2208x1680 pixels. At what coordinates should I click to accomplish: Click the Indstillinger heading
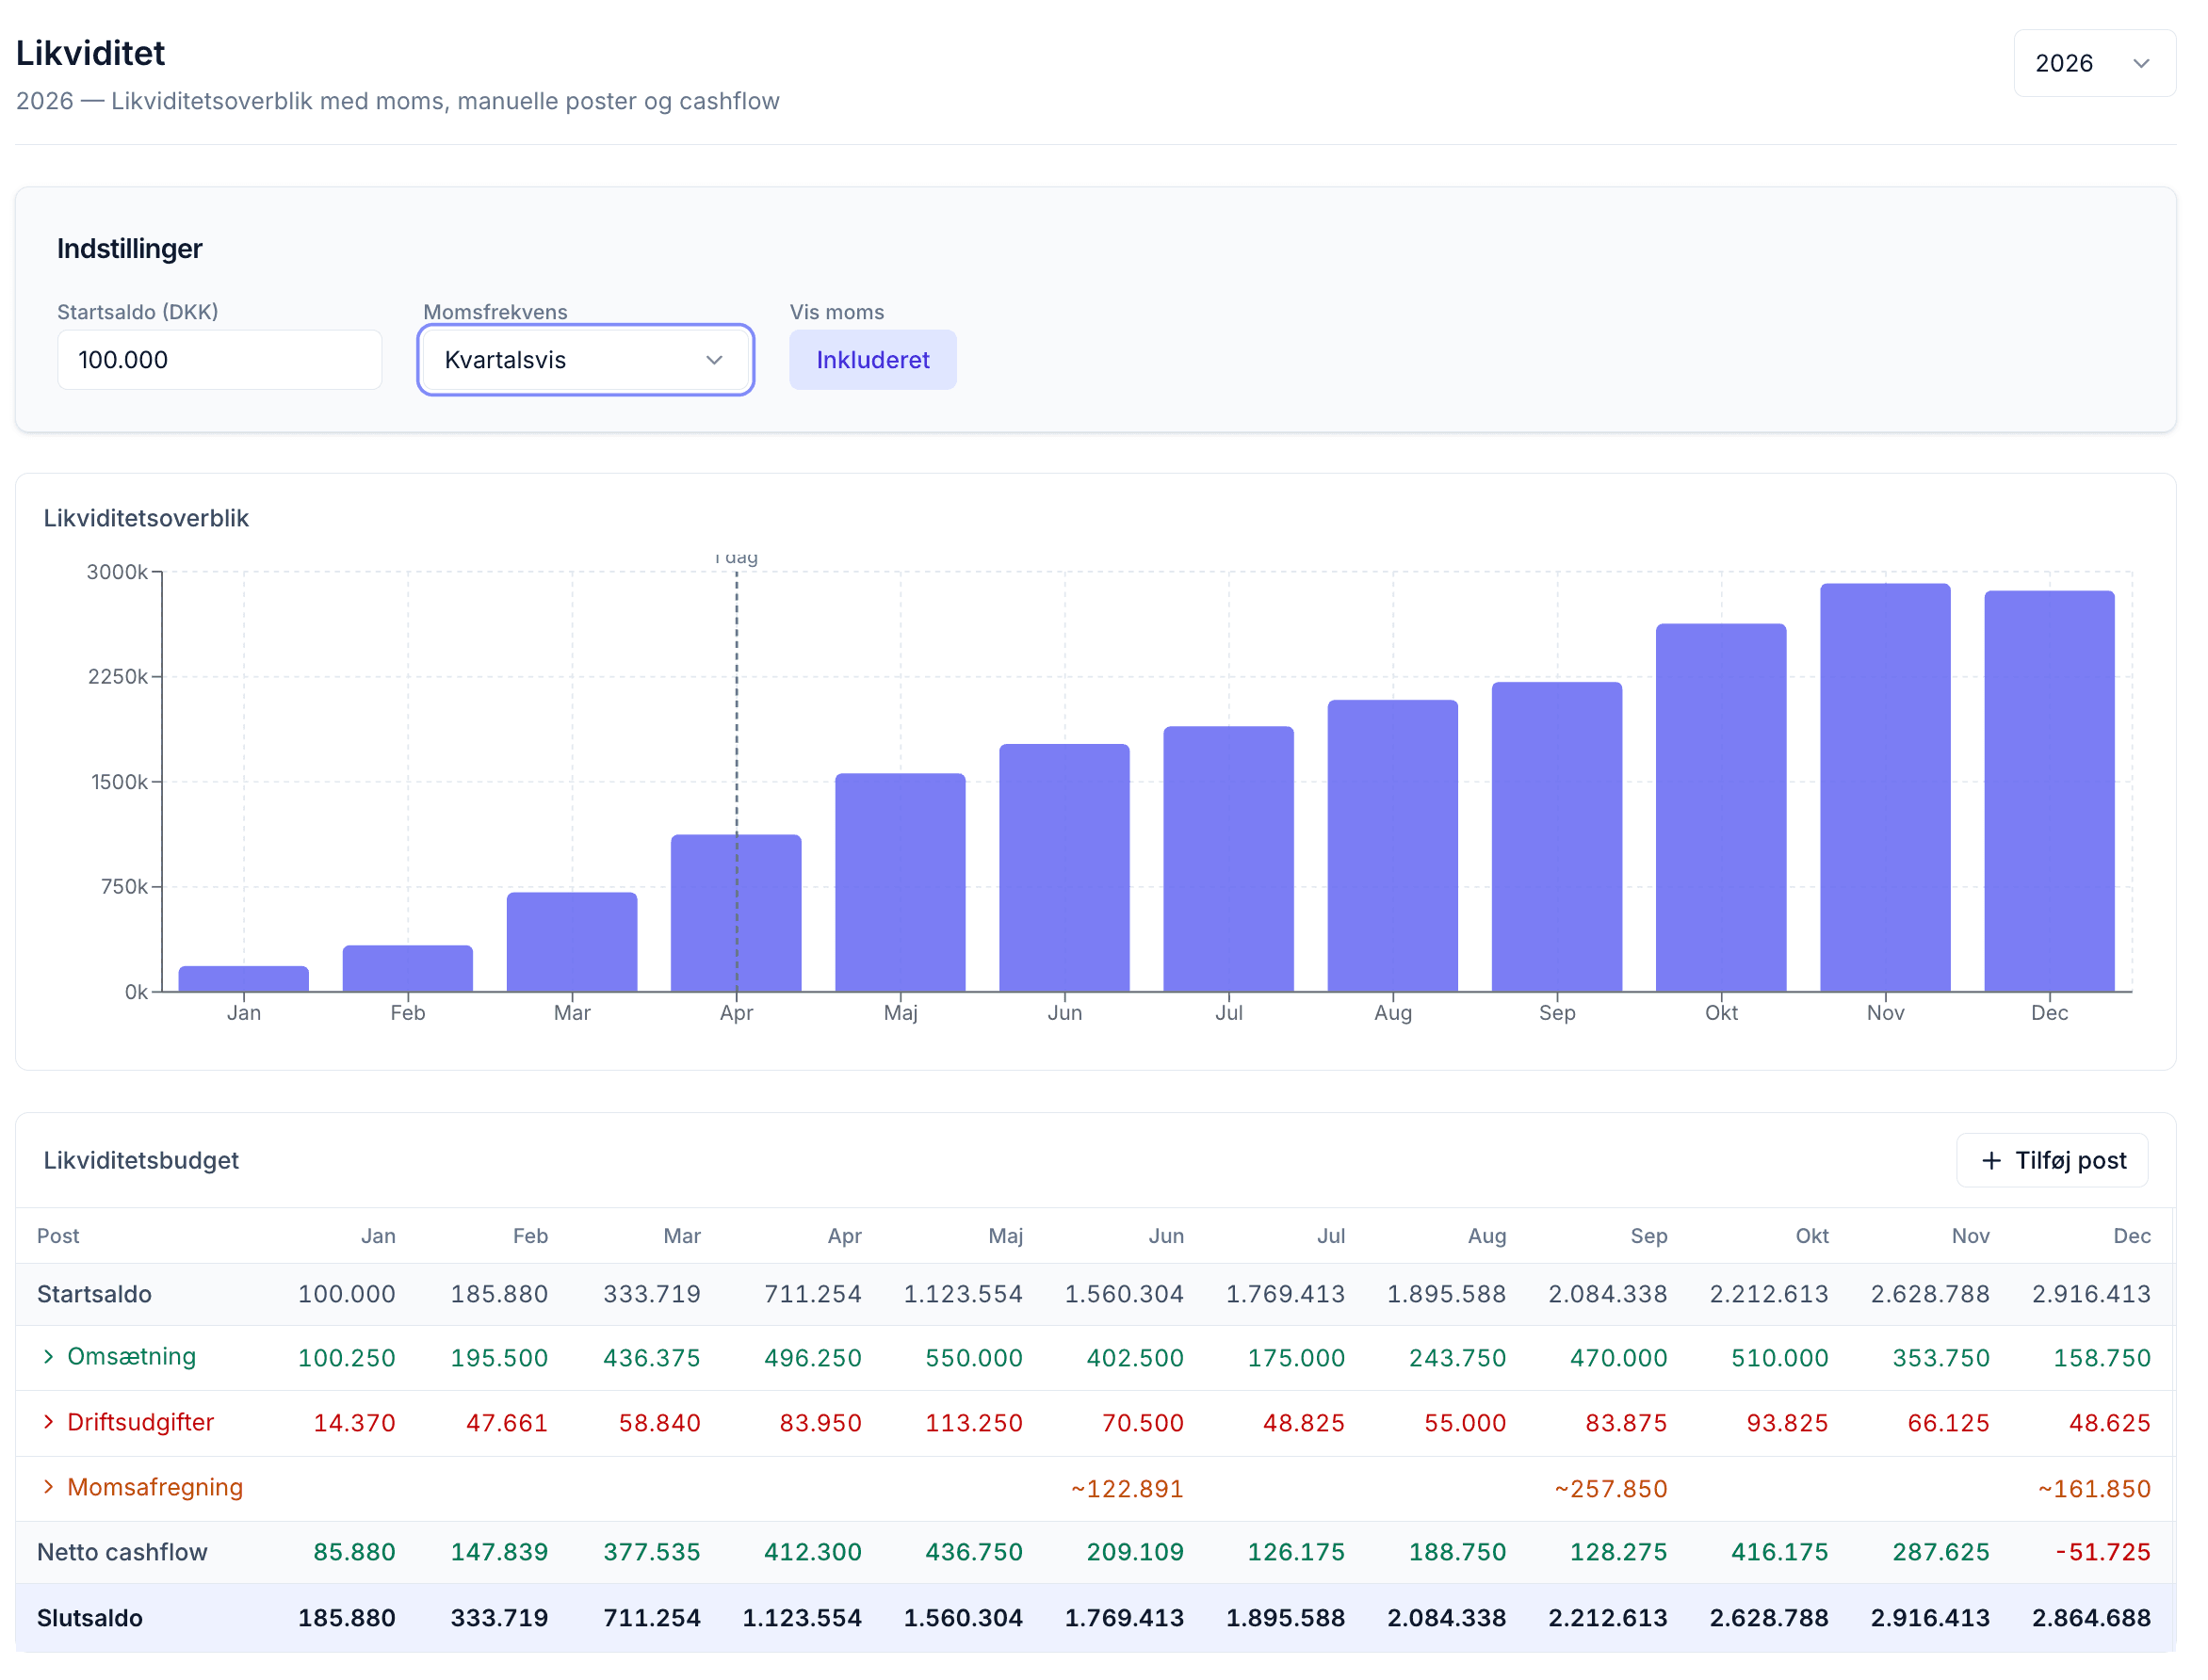click(x=131, y=250)
